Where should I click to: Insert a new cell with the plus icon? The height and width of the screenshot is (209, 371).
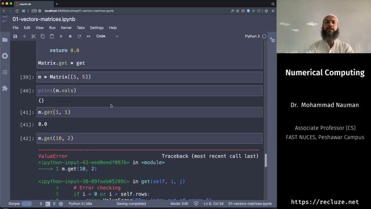24,36
